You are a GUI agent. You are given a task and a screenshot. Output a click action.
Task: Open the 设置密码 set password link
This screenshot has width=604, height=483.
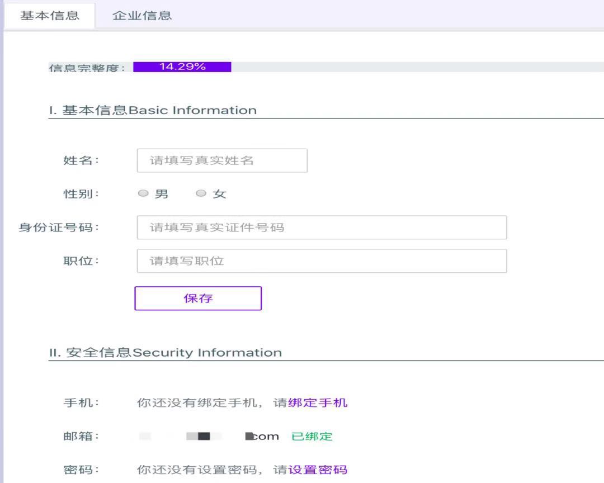coord(318,470)
